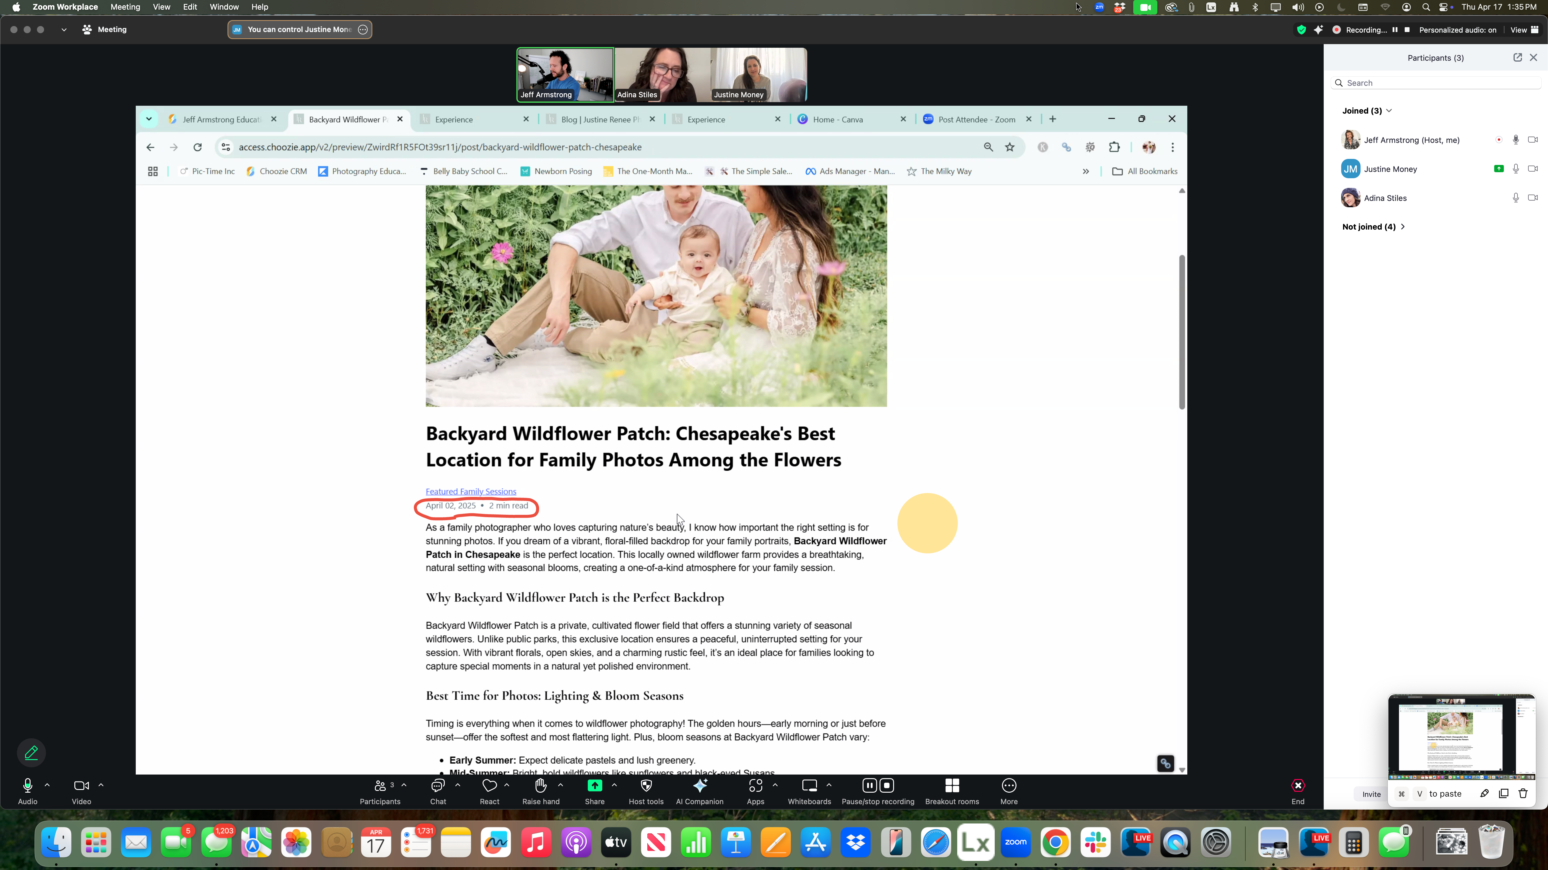Pause the recording in meeting toolbar
The height and width of the screenshot is (870, 1548).
[x=870, y=785]
